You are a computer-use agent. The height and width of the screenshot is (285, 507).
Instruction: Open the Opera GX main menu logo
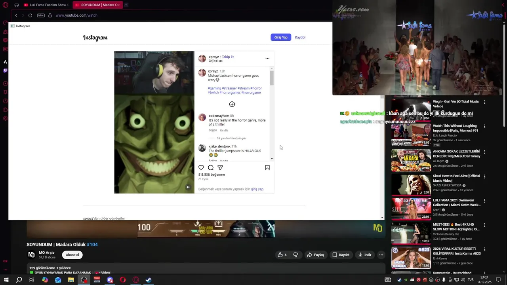(x=5, y=5)
